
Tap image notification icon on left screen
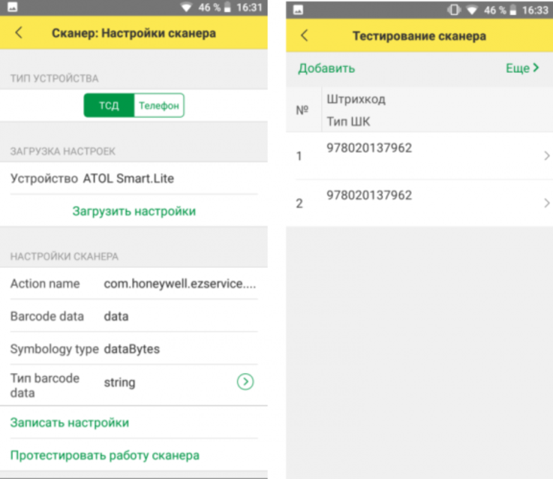click(12, 7)
